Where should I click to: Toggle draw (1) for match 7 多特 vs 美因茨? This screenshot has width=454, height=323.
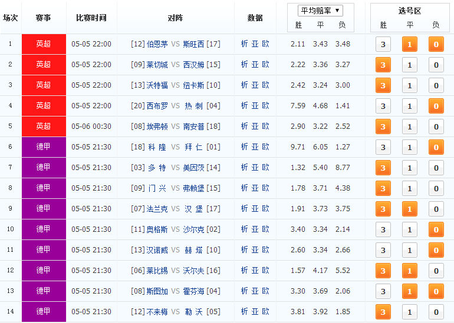(x=410, y=168)
